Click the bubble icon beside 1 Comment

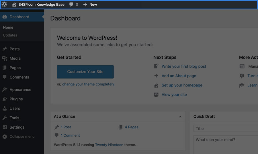tap(56, 135)
